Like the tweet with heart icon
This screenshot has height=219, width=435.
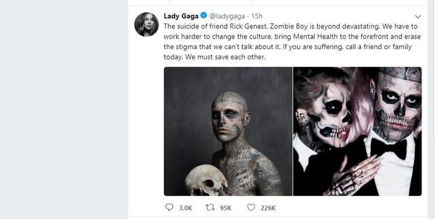251,207
